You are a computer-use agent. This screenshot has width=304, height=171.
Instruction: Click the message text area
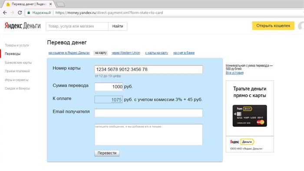tap(149, 135)
